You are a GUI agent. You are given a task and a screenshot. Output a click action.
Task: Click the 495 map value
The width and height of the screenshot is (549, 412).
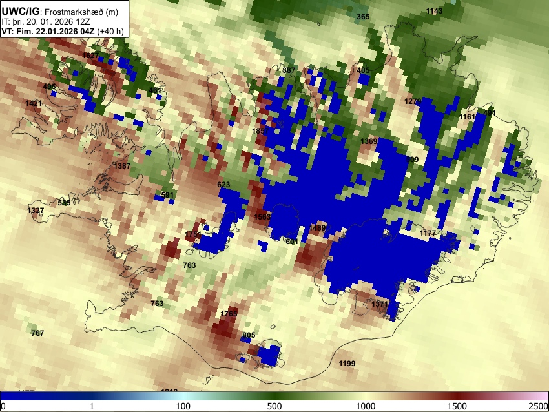pos(49,87)
